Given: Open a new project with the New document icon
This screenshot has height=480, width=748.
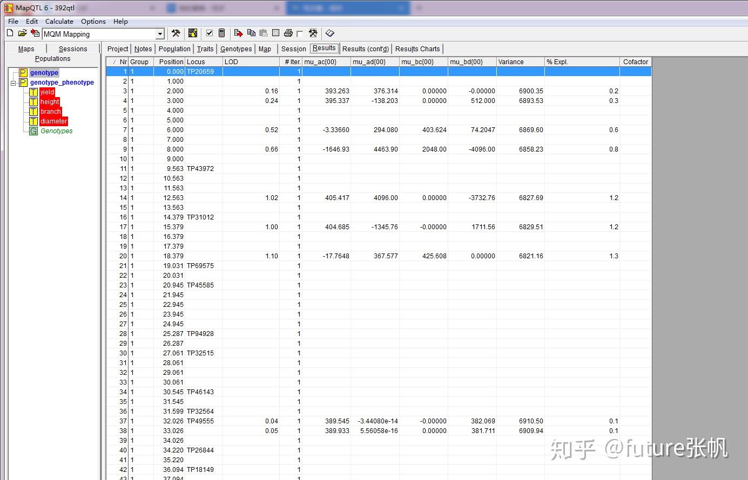Looking at the screenshot, I should coord(10,33).
